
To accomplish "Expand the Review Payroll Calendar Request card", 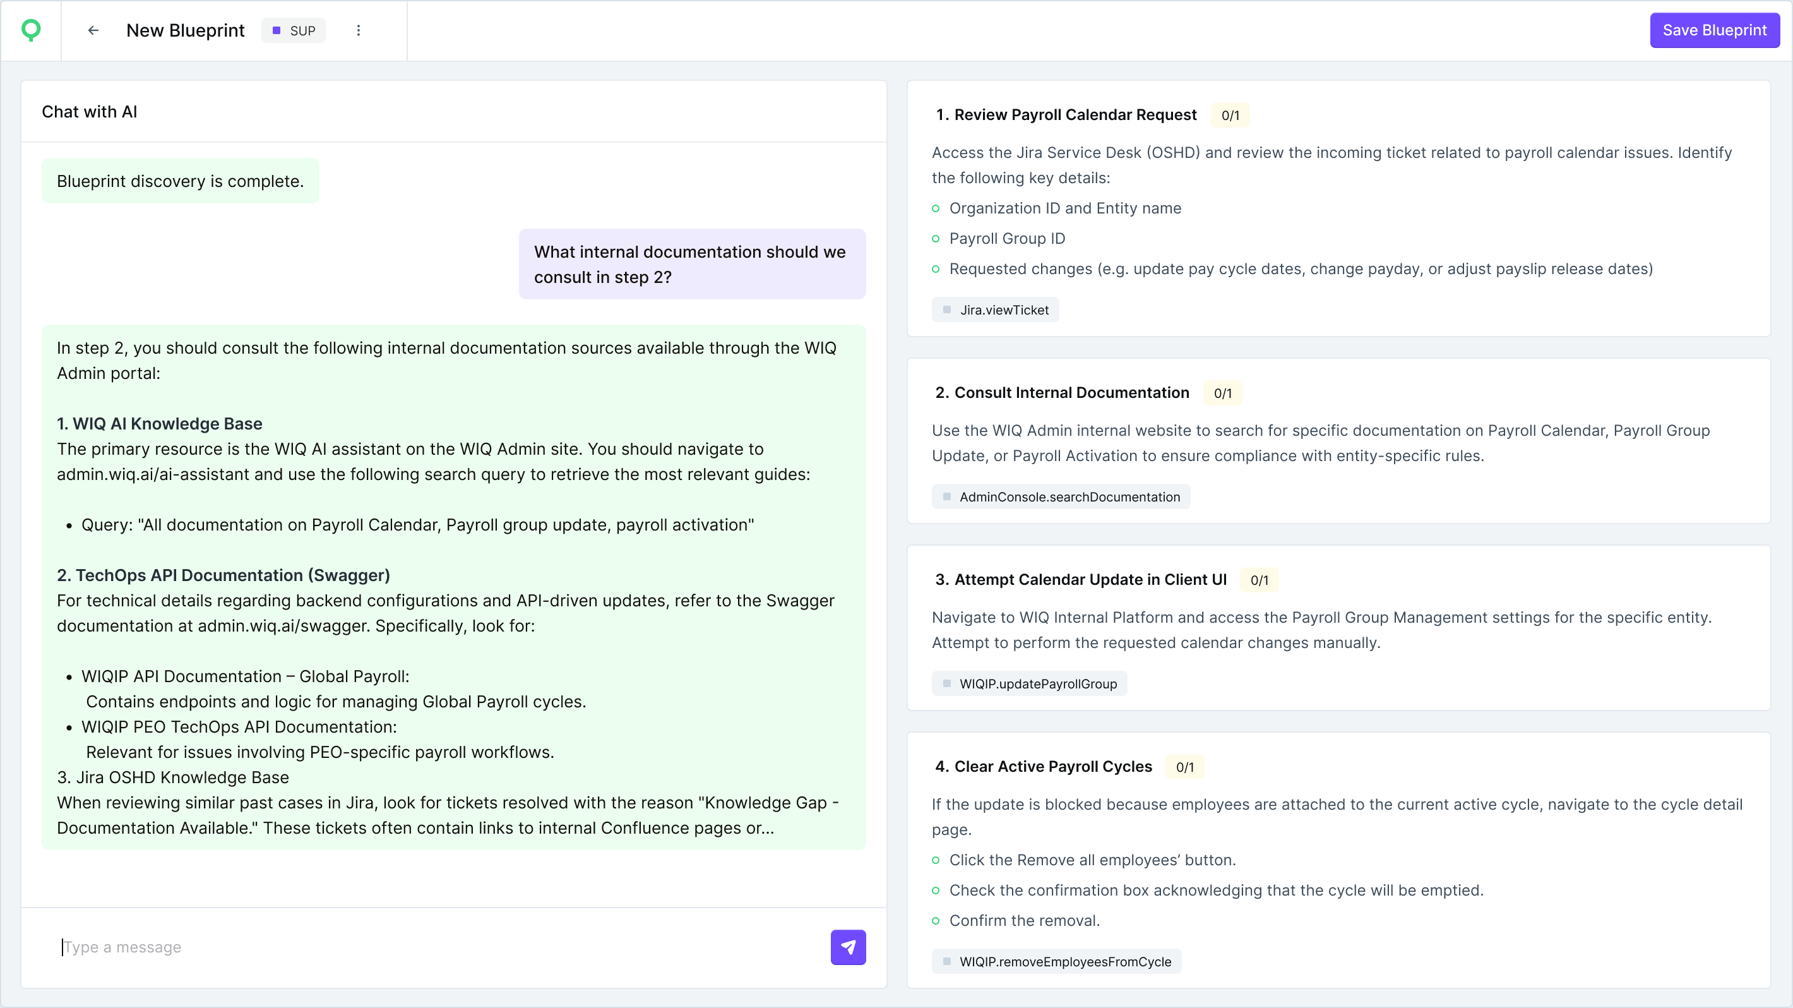I will (1075, 115).
